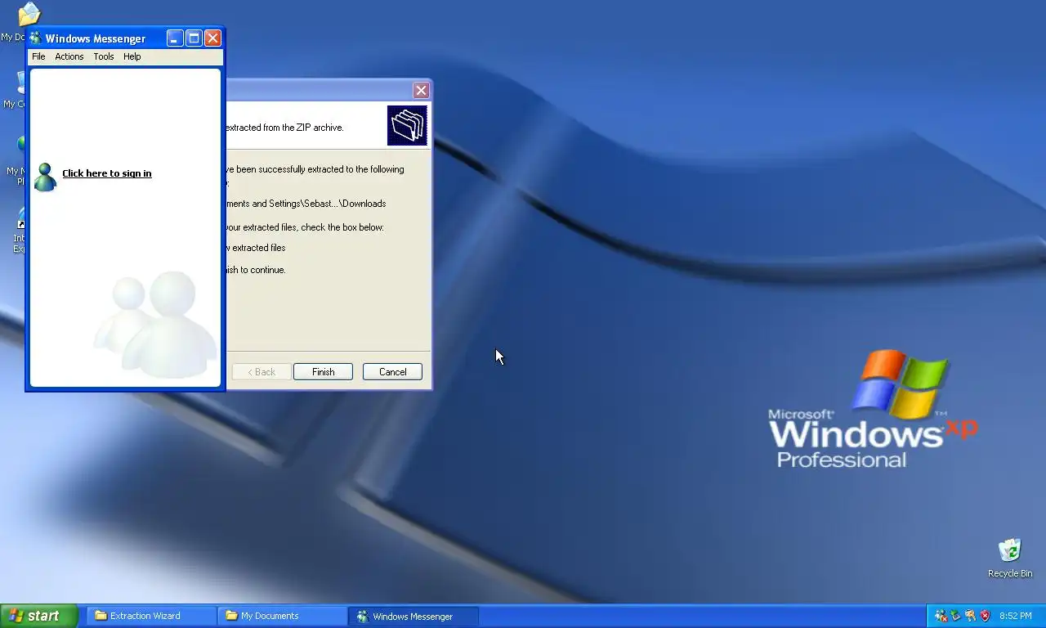Open the File menu in Windows Messenger

(x=38, y=56)
